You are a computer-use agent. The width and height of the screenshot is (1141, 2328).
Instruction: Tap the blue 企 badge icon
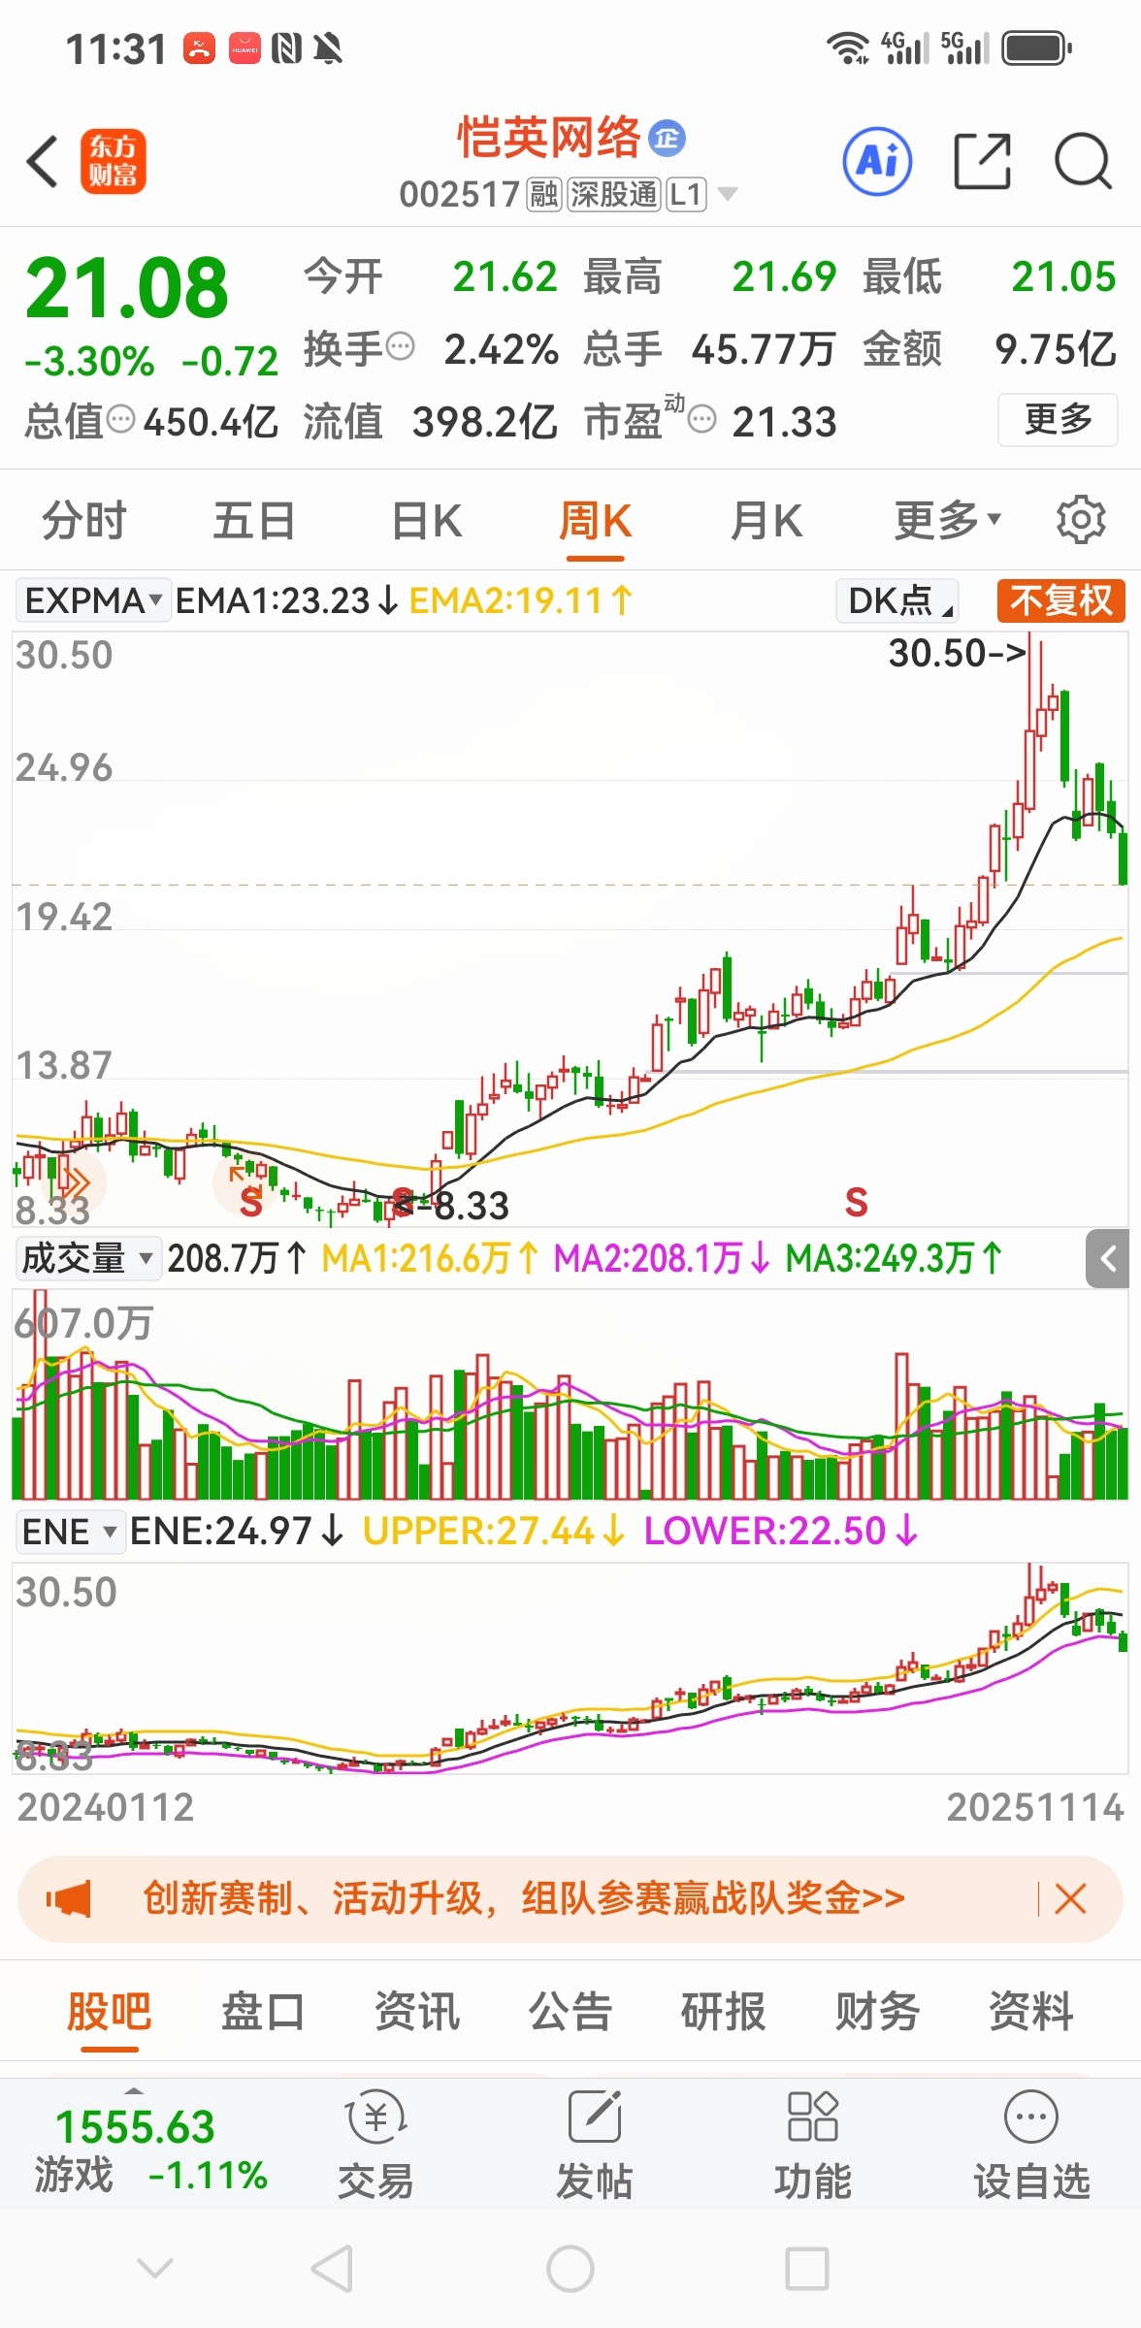667,138
